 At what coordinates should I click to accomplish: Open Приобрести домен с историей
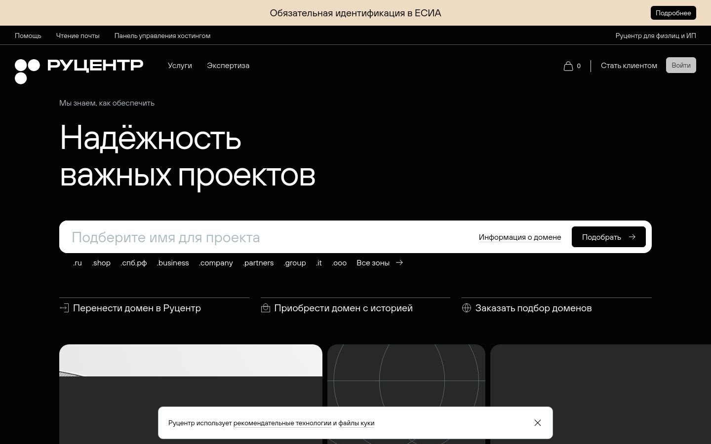[x=344, y=308]
